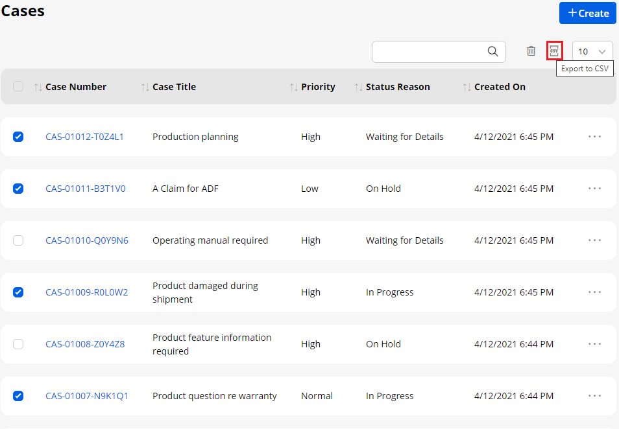The image size is (619, 429).
Task: Open more options for Production planning case
Action: (x=594, y=137)
